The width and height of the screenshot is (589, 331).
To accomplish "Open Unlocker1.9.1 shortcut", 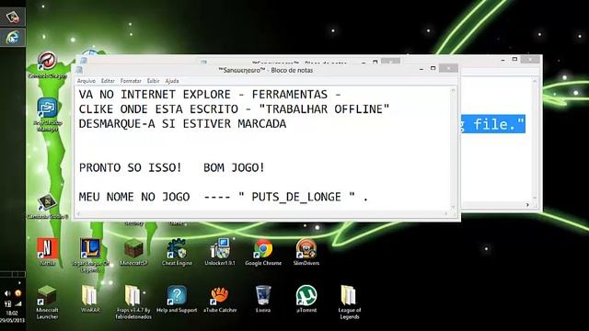I will (x=220, y=252).
